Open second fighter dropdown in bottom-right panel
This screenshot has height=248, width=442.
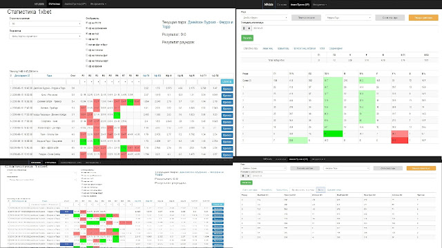pos(347,168)
